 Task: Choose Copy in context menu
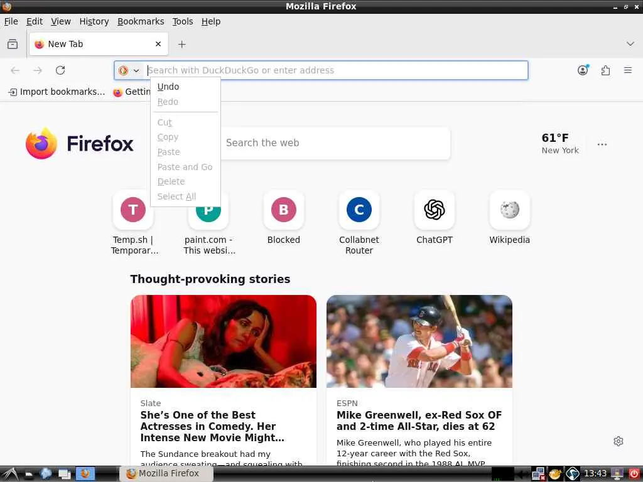[x=185, y=137]
